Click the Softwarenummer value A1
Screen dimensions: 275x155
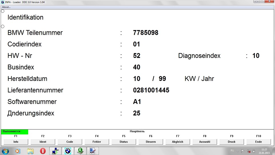coord(137,102)
